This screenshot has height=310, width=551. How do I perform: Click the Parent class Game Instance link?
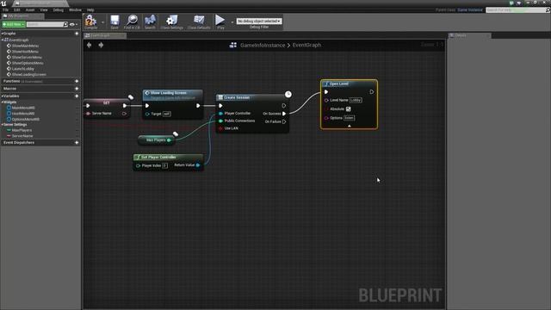470,9
